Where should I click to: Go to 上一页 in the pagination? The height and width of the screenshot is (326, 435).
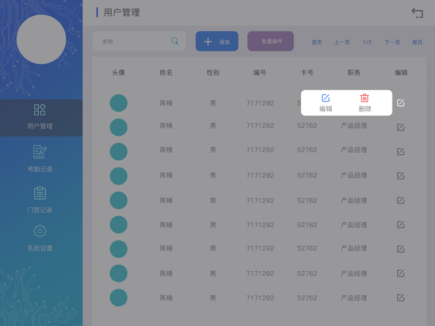tap(342, 42)
